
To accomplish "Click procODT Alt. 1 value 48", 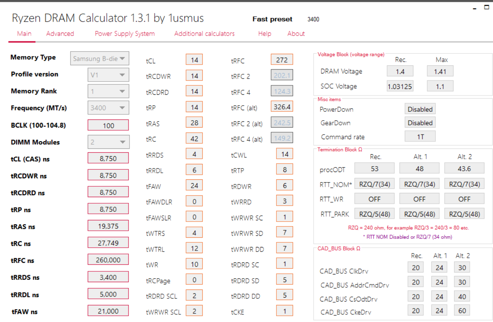I will pyautogui.click(x=420, y=168).
